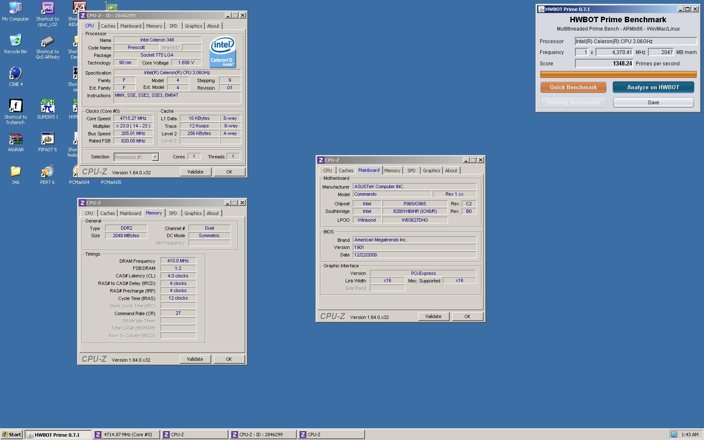The width and height of the screenshot is (704, 440).
Task: Click OK in the CPU-Z Memory window
Action: click(229, 359)
